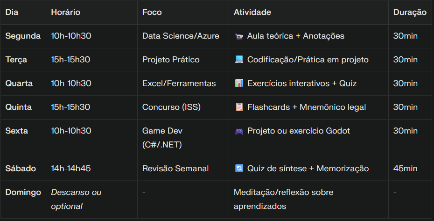434x221 pixels.
Task: Click the camera emoji before Aula teórica
Action: point(239,36)
